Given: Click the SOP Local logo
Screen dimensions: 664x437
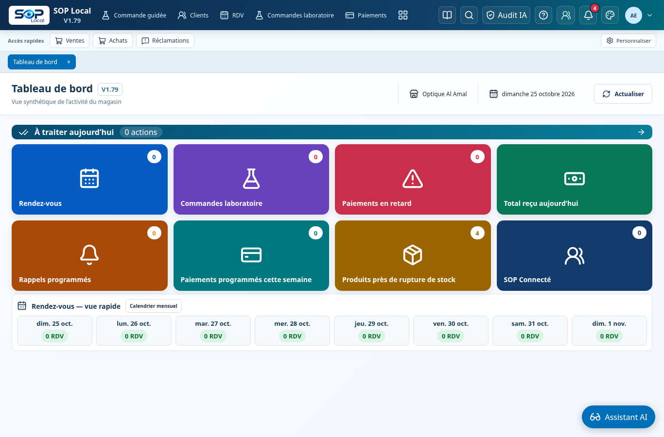Looking at the screenshot, I should tap(29, 15).
